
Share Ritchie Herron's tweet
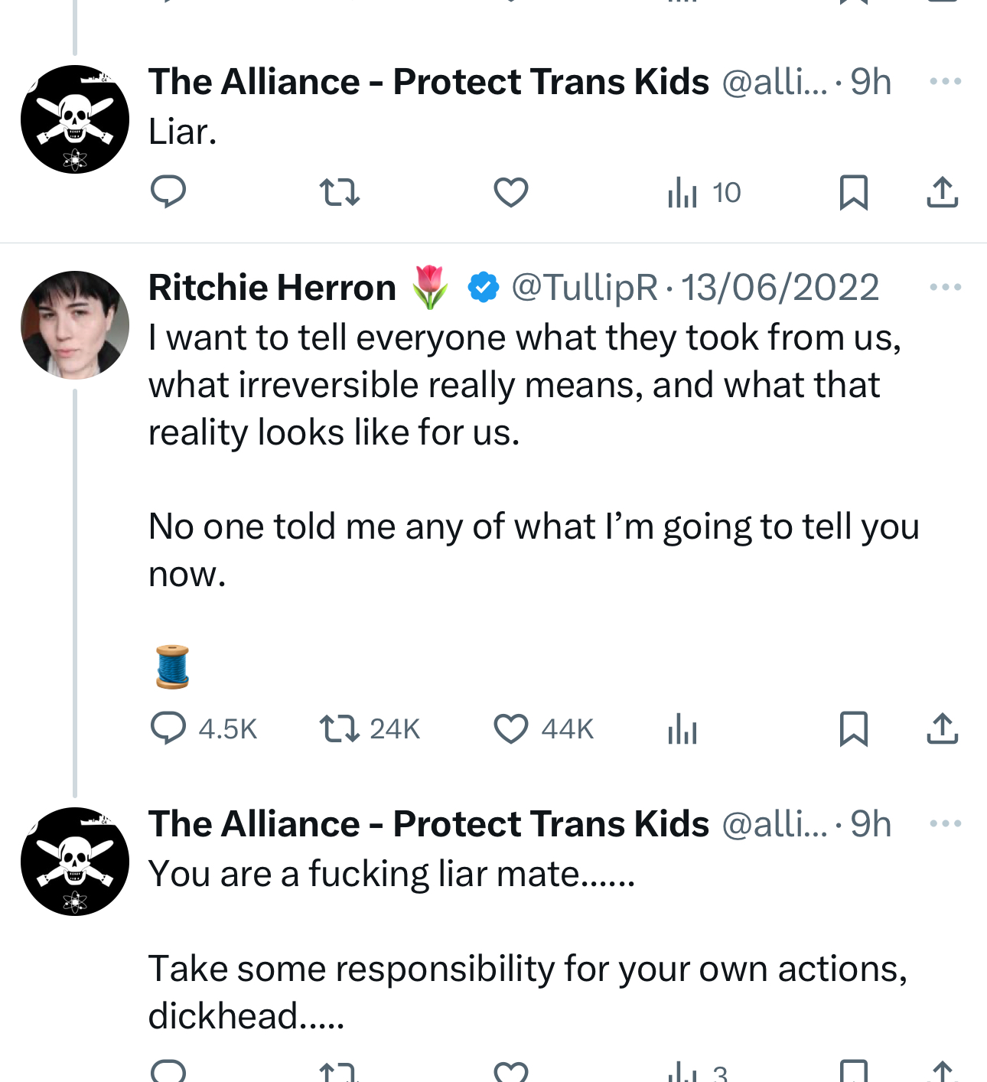[942, 728]
